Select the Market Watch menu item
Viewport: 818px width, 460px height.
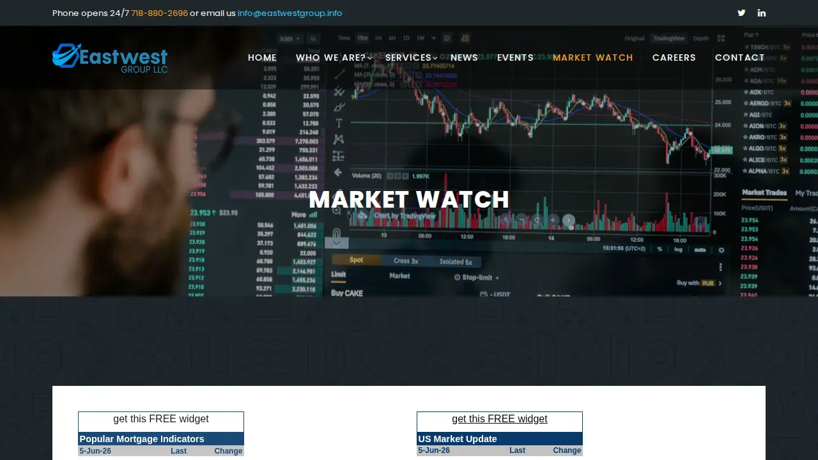point(593,57)
